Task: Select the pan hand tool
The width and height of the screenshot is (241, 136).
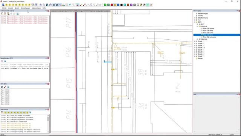Action: (x=50, y=5)
